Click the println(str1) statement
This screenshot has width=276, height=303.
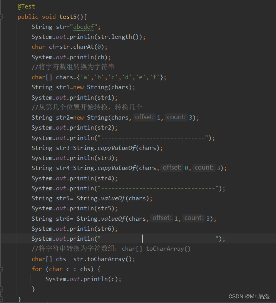[75, 98]
